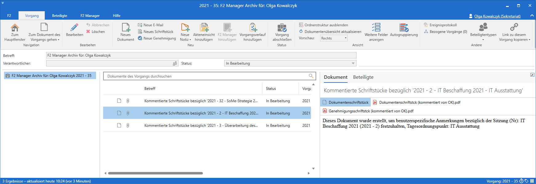Image resolution: width=536 pixels, height=184 pixels.
Task: Open the Beteiligte tab in preview pane
Action: click(x=363, y=77)
